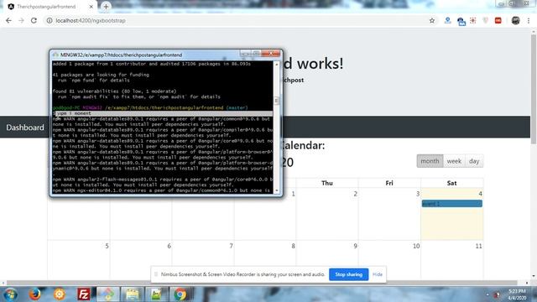Click the terminal scrollbar thumb
The image size is (537, 302).
[276, 101]
